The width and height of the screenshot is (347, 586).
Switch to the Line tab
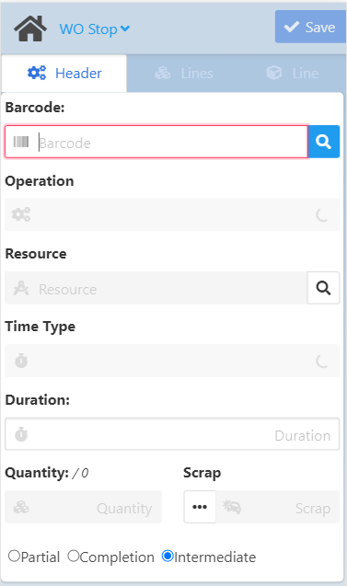tap(293, 74)
